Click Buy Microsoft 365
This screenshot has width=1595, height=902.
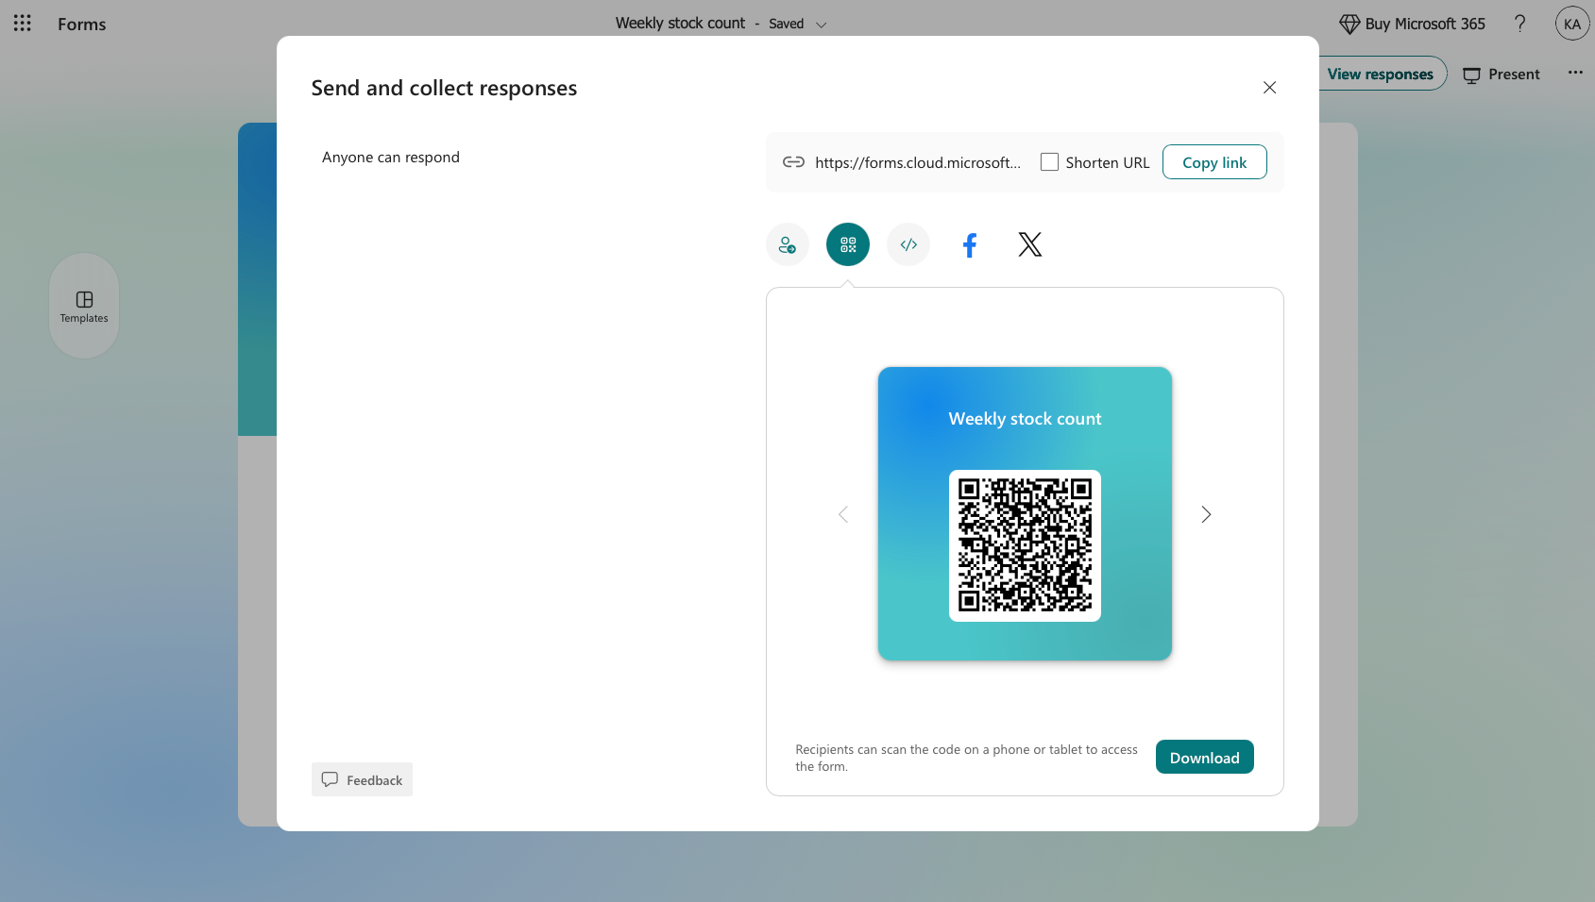[x=1413, y=24]
